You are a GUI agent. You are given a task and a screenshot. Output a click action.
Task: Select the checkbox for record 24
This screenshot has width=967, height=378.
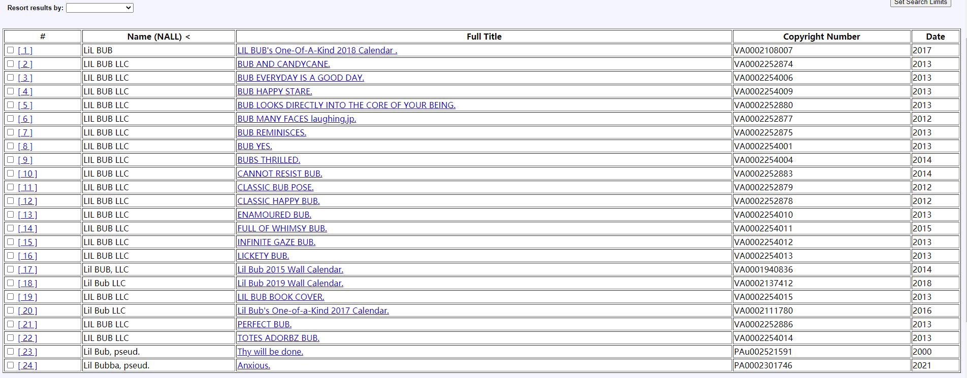10,365
